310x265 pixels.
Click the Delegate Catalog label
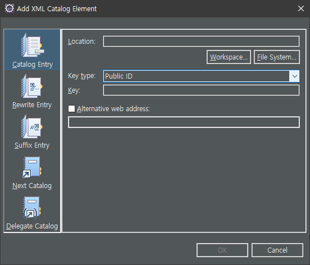click(32, 226)
